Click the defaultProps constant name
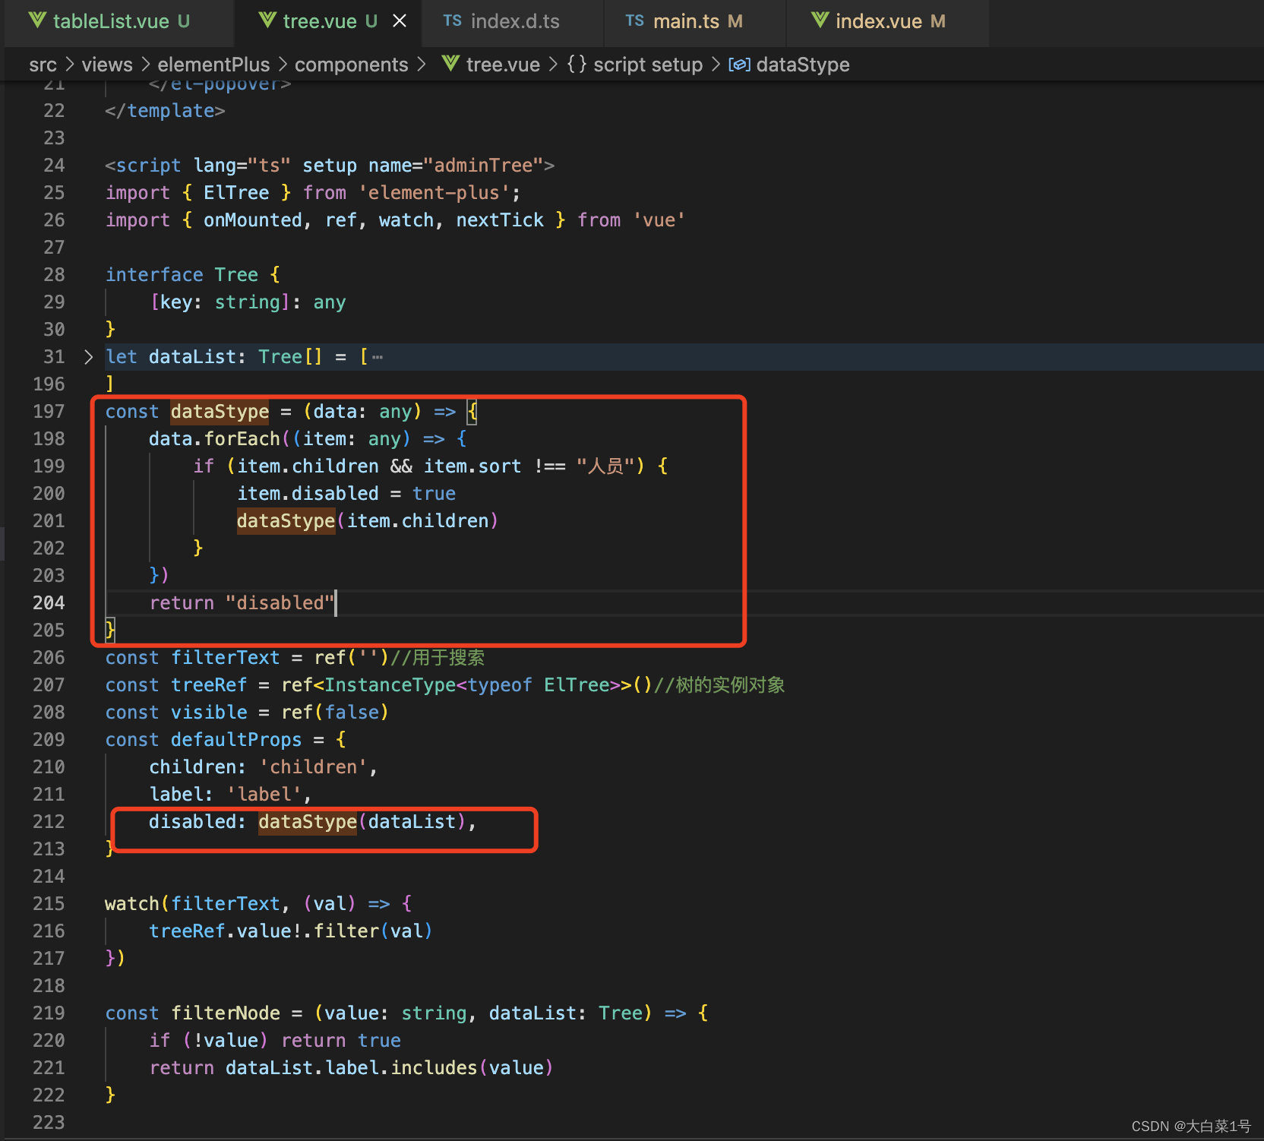The width and height of the screenshot is (1264, 1141). pyautogui.click(x=236, y=740)
